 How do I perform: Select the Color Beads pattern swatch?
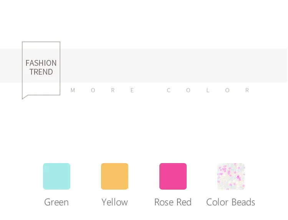tap(231, 176)
